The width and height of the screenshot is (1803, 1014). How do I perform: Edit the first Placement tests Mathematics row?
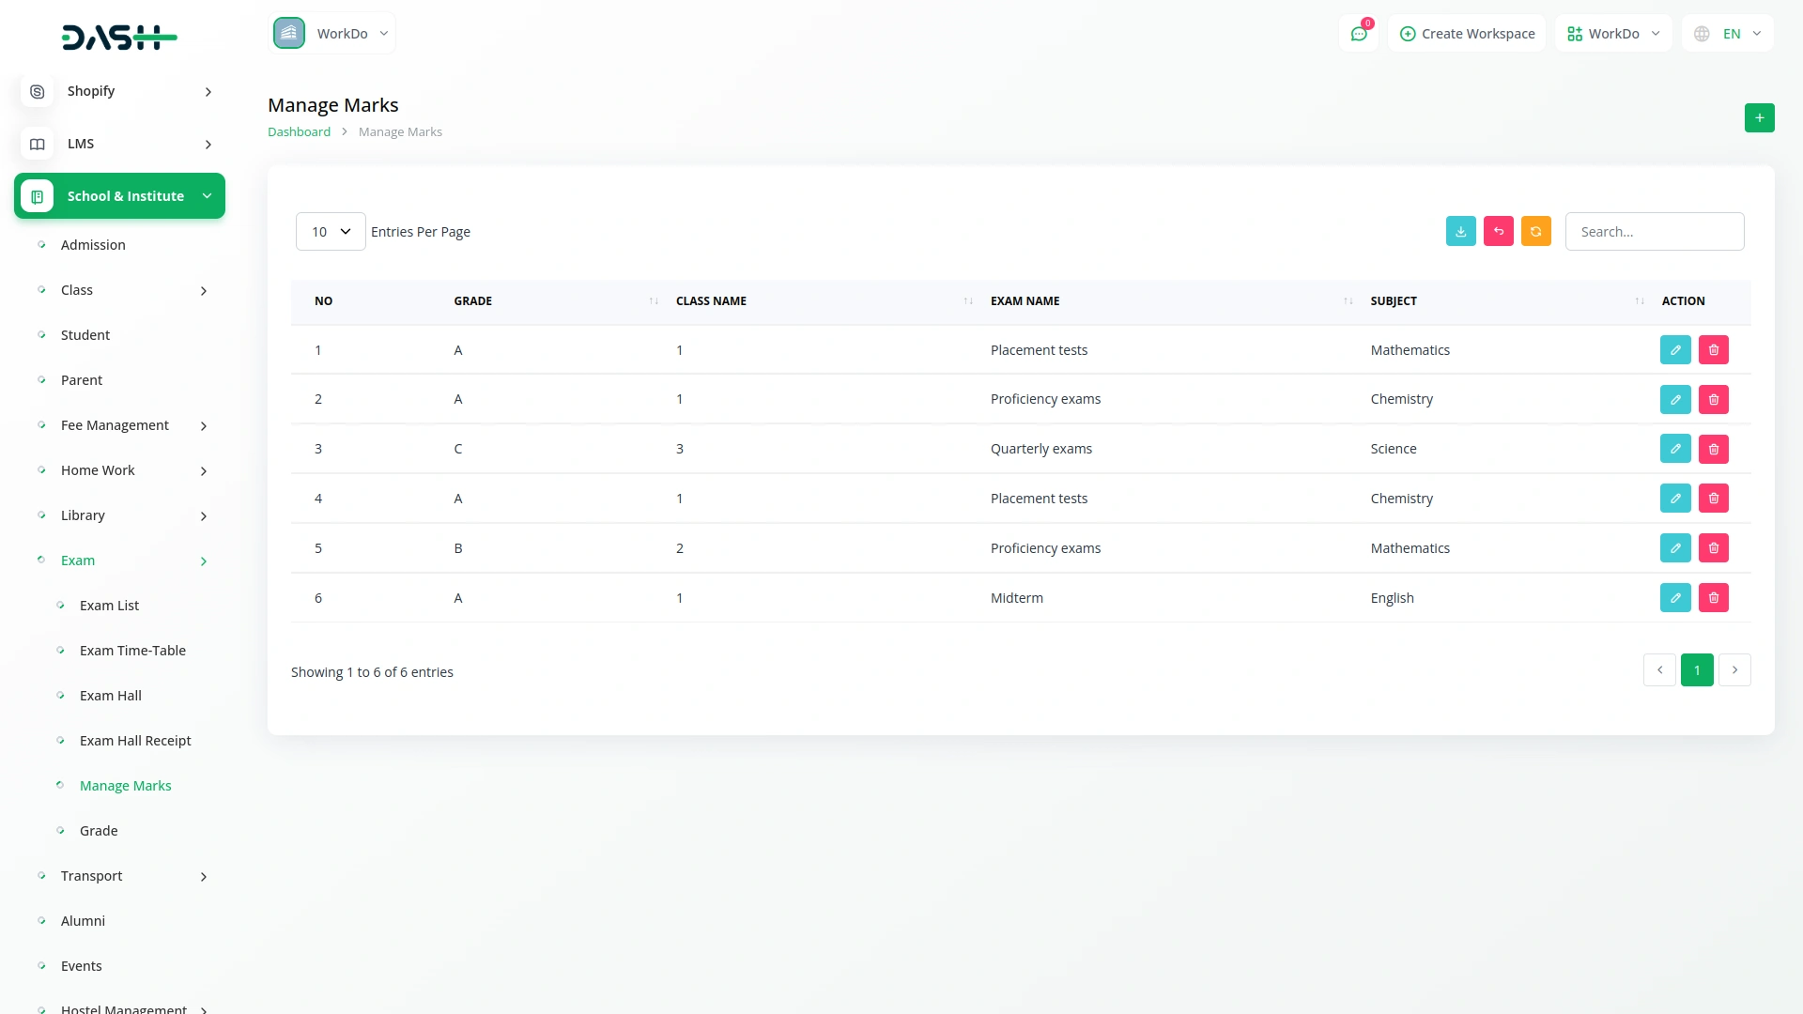tap(1674, 350)
